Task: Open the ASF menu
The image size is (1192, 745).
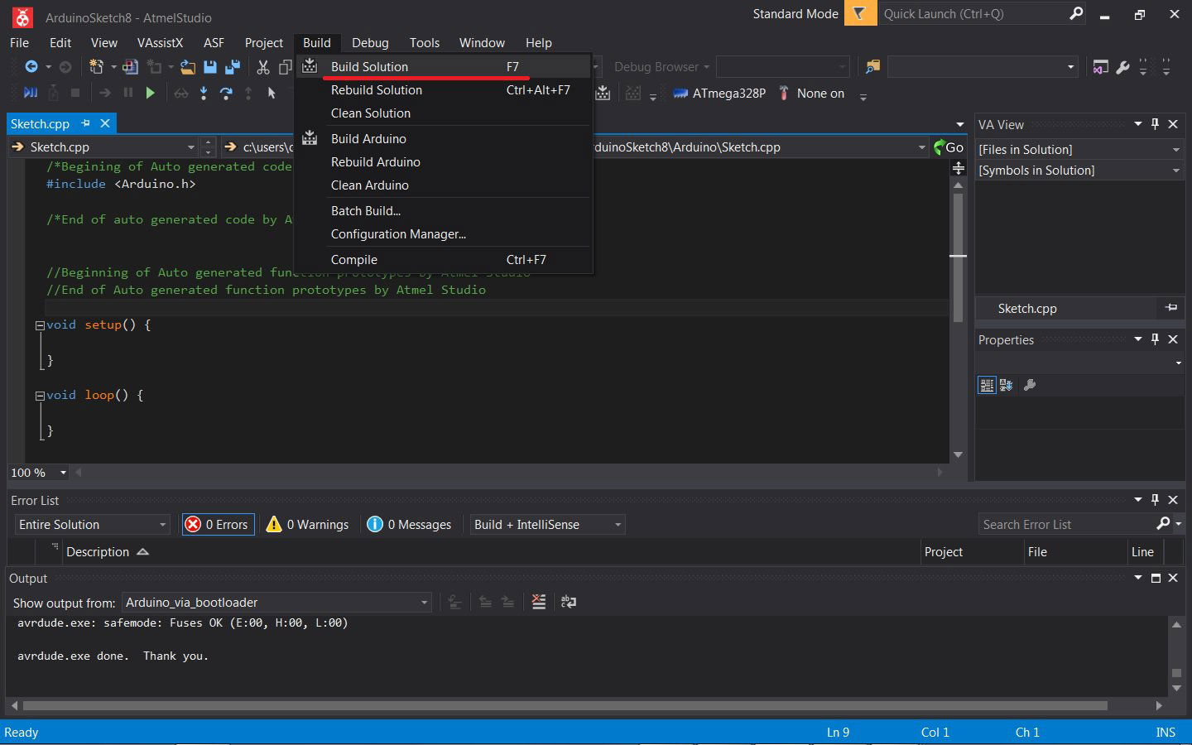Action: click(214, 42)
